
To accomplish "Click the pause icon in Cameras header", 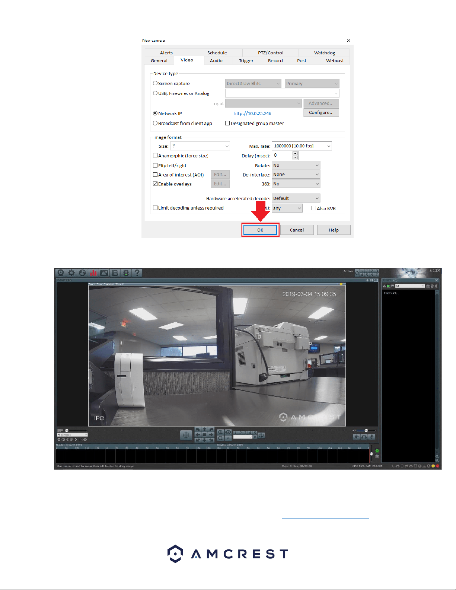I will 372,280.
